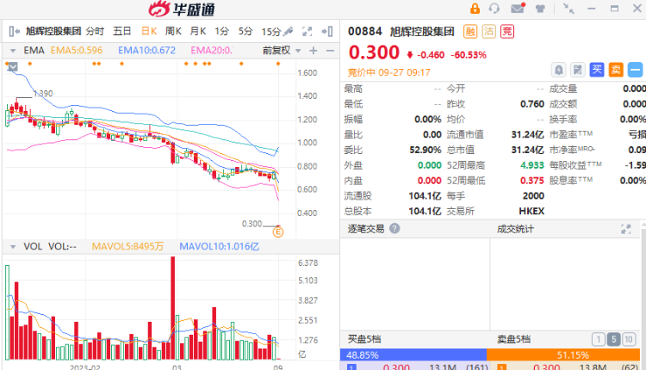Open the 成交统计 trade statistics tab
This screenshot has width=646, height=370.
(x=515, y=229)
